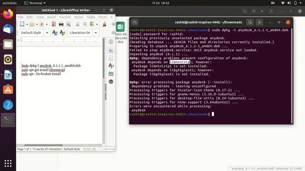This screenshot has height=171, width=305.
Task: Toggle the sidebar Navigator compass icon
Action: [111, 82]
